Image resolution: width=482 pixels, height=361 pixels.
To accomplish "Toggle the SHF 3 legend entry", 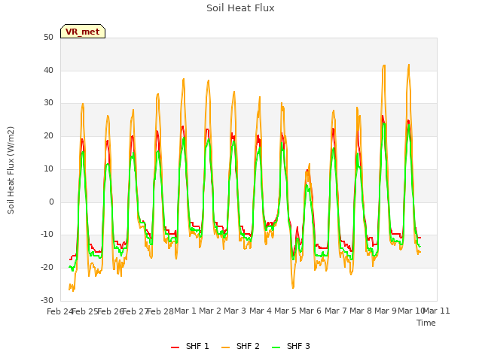I will click(291, 346).
